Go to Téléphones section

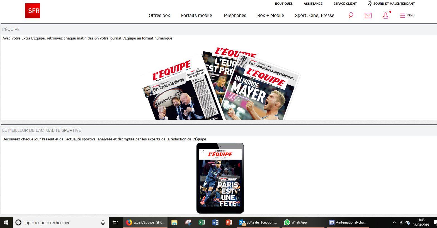pyautogui.click(x=234, y=16)
